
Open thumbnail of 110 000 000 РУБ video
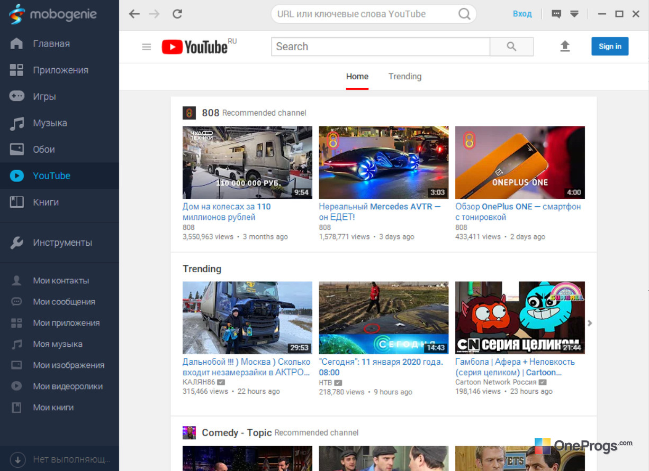[x=247, y=162]
